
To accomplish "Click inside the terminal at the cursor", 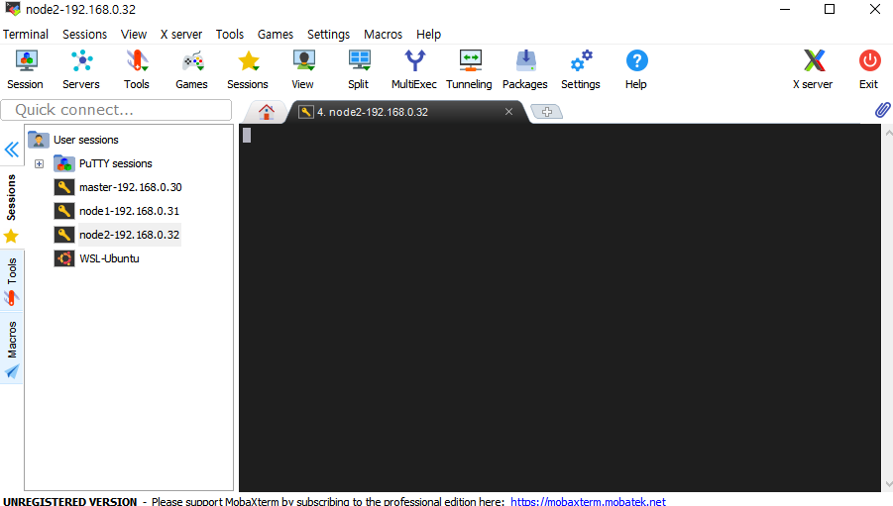I will [247, 136].
